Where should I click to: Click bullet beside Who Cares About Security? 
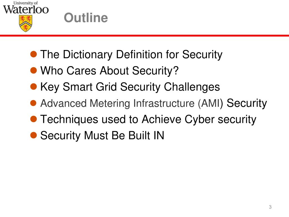(x=34, y=70)
